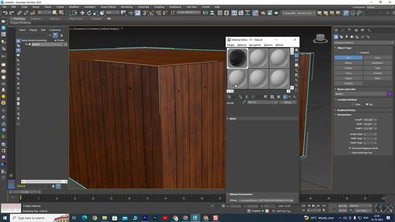Click the Undo arrow icon
Image resolution: width=395 pixels, height=222 pixels.
pyautogui.click(x=5, y=13)
